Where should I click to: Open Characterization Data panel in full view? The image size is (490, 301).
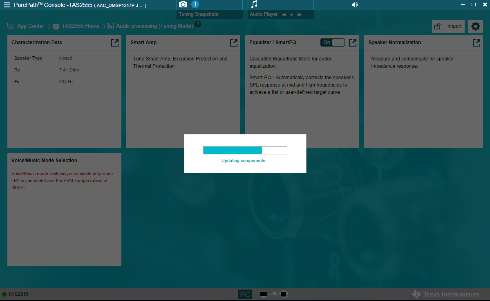pos(115,43)
